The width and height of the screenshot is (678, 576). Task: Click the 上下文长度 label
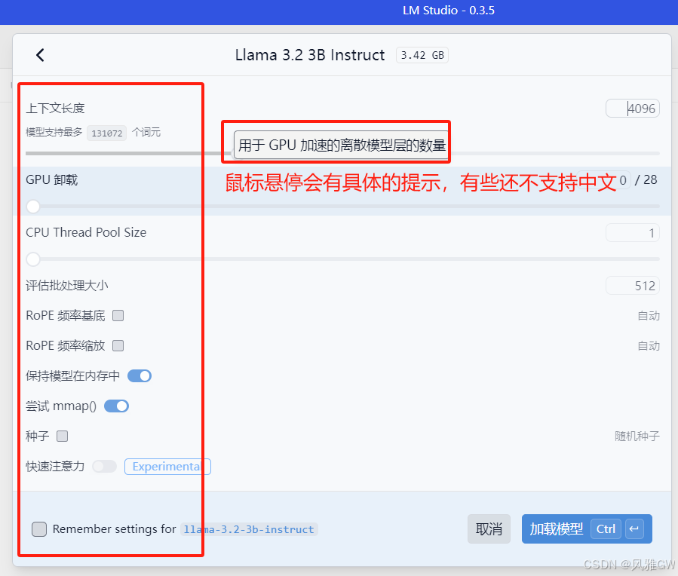[x=55, y=108]
